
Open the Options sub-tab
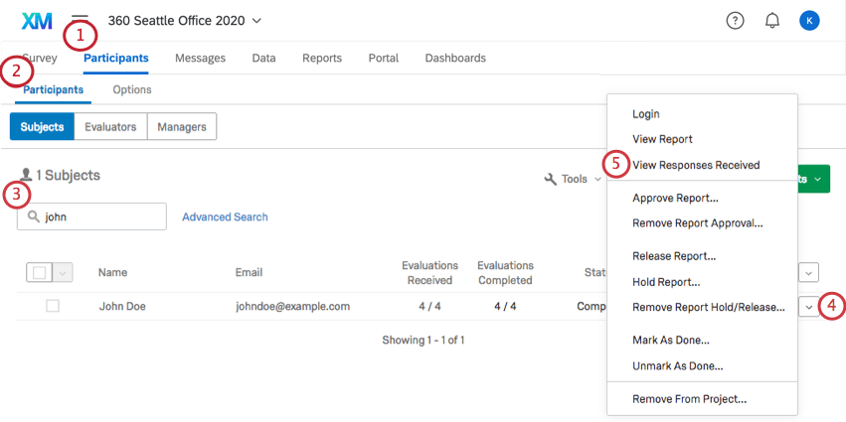(x=132, y=90)
